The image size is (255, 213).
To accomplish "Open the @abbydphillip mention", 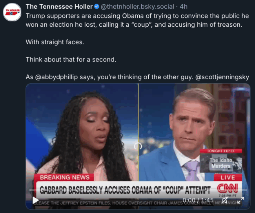I will click(56, 77).
